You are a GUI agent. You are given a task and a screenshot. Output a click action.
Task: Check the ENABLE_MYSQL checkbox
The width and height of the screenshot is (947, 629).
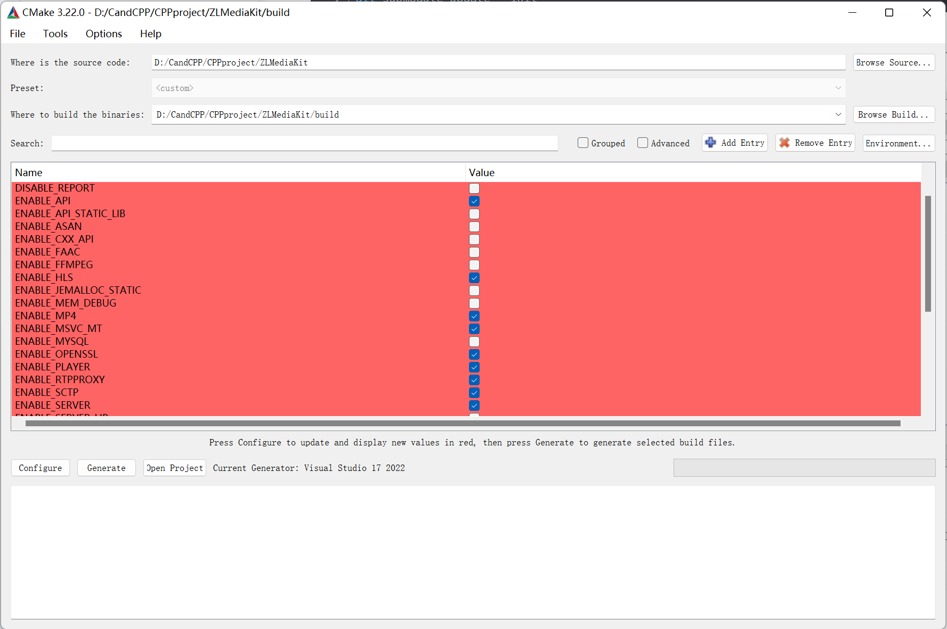tap(474, 342)
